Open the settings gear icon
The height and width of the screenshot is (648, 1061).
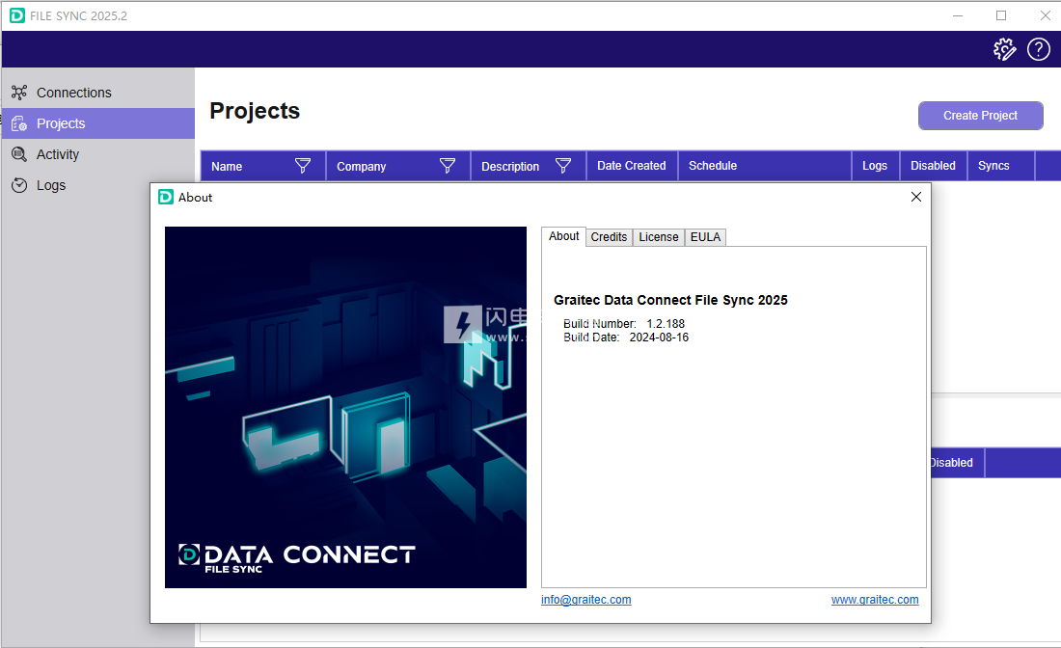[x=1004, y=49]
